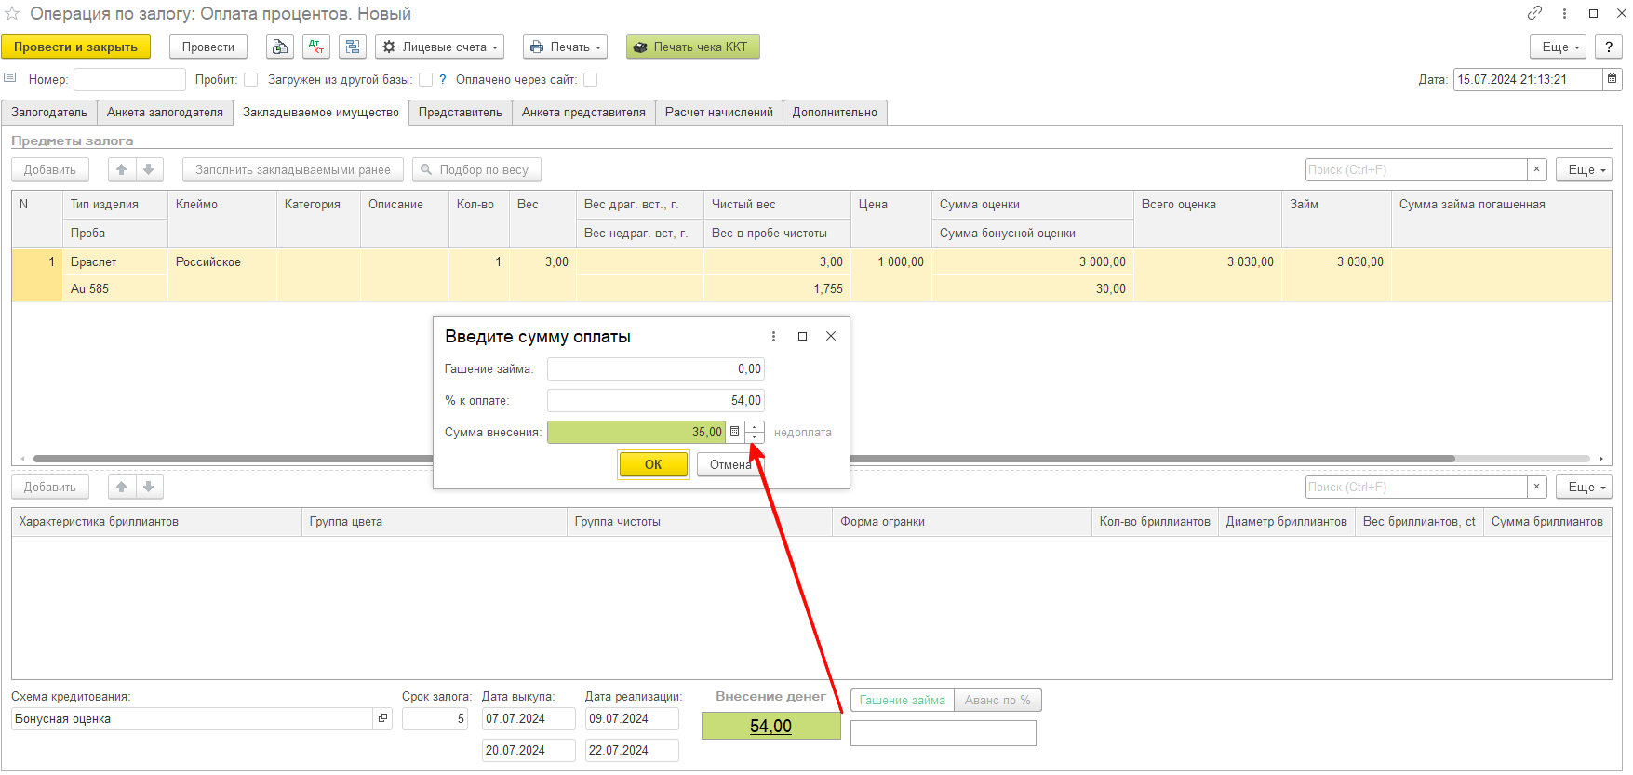Move diamond row down arrow in lower toolbar
This screenshot has height=775, width=1633.
coord(149,487)
